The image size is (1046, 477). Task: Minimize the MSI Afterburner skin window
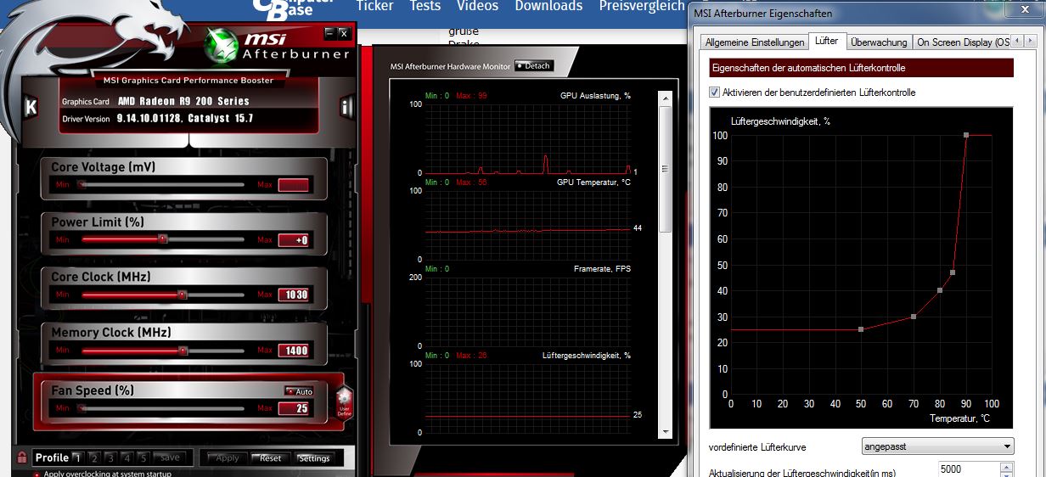coord(329,33)
